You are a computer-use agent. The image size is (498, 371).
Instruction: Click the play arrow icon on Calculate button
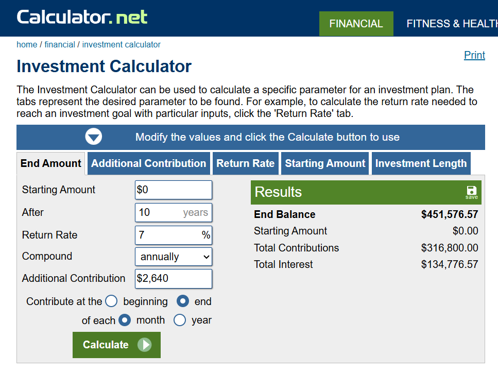[145, 345]
